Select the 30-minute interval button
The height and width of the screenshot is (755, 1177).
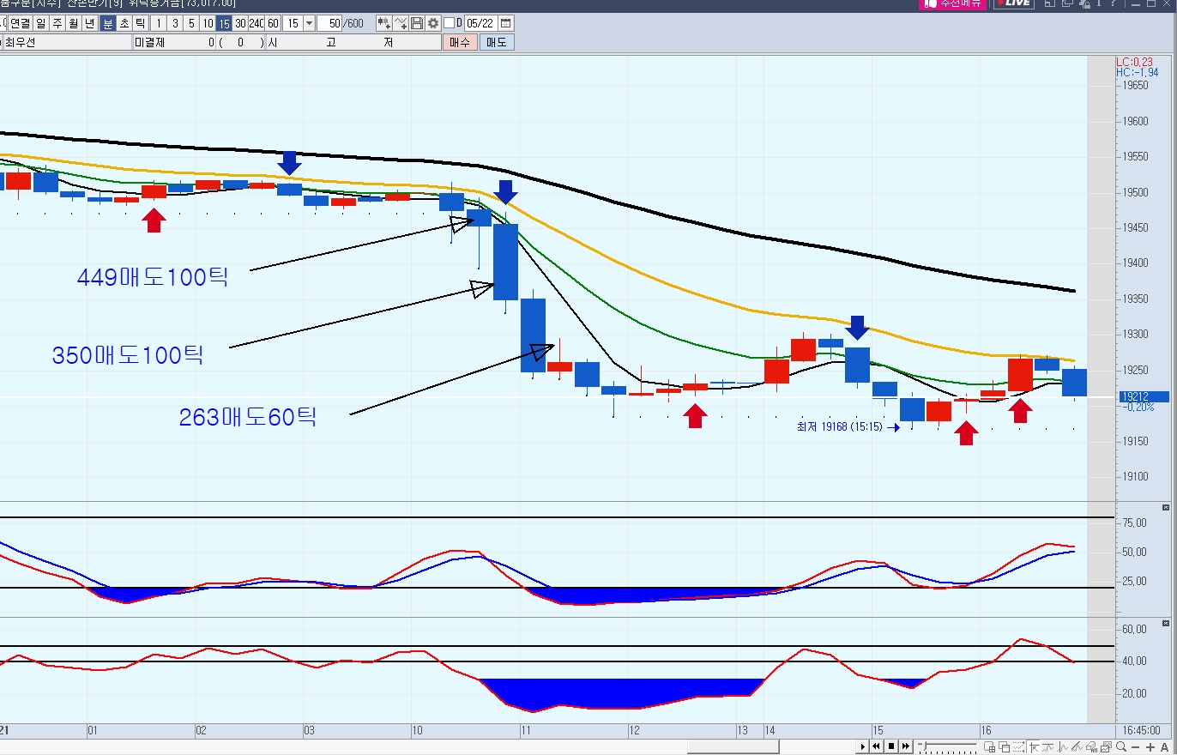[x=240, y=23]
